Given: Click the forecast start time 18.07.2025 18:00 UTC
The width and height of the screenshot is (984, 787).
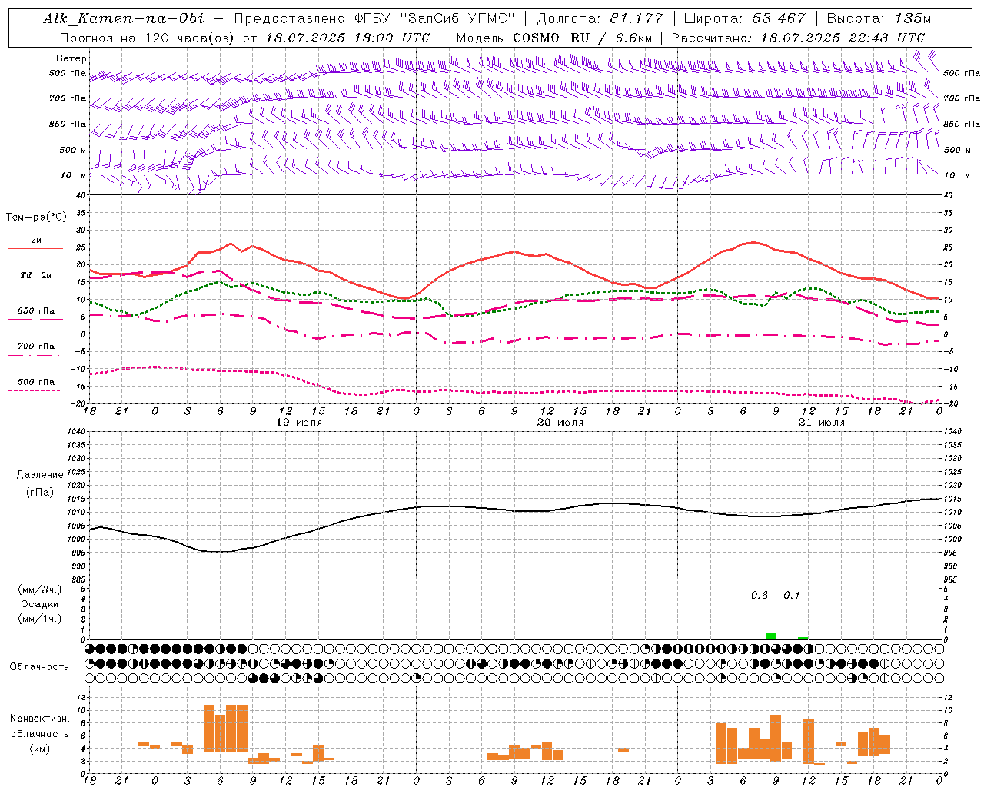Looking at the screenshot, I should point(347,37).
